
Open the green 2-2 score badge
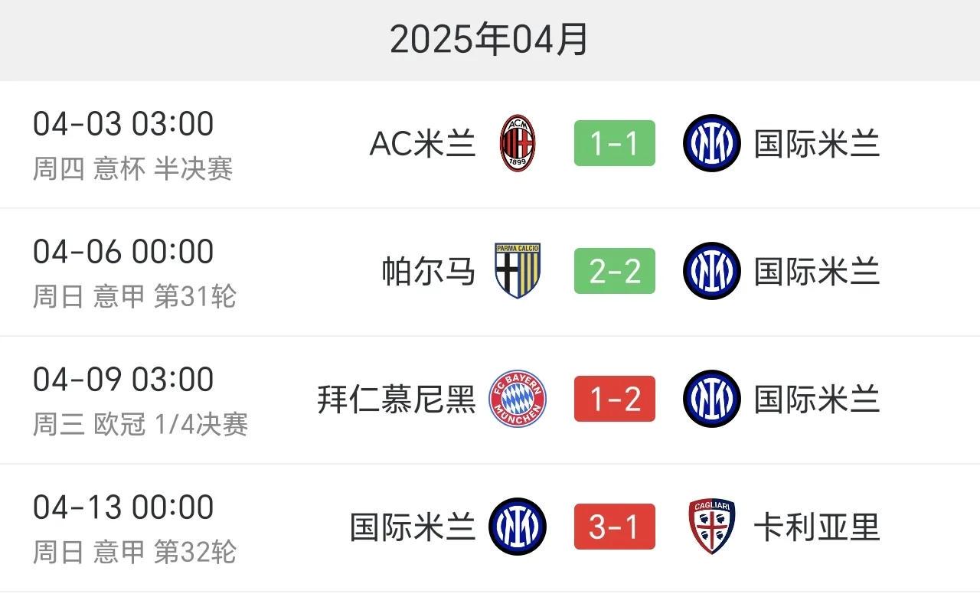615,271
